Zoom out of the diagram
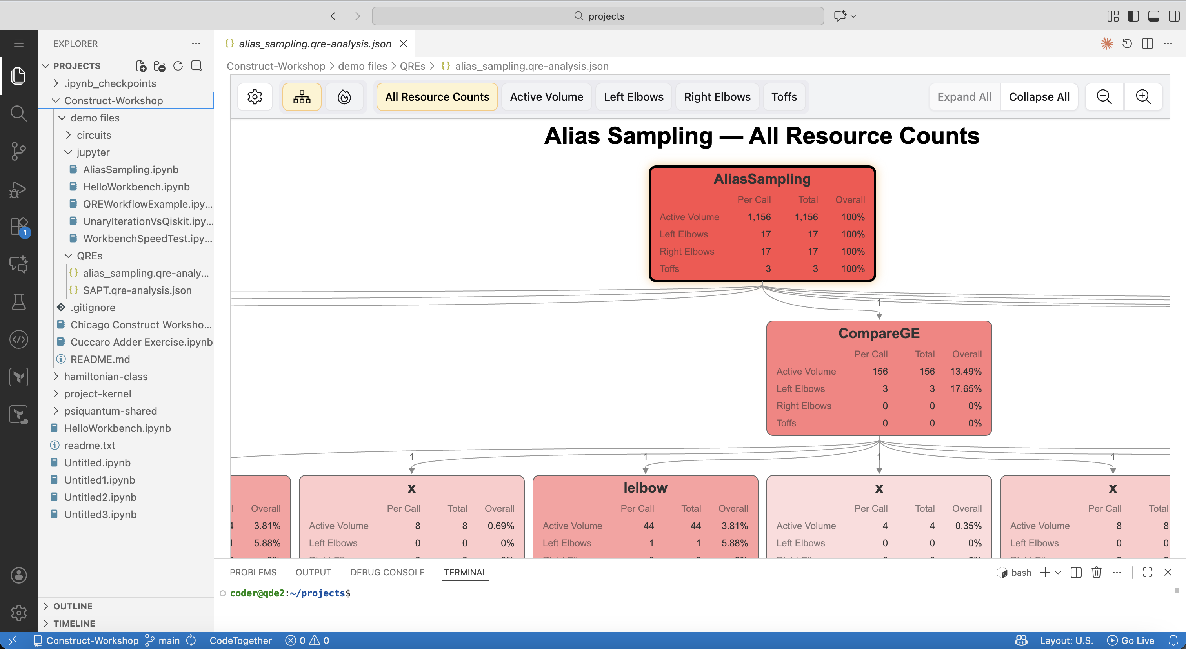The width and height of the screenshot is (1186, 649). (1104, 97)
